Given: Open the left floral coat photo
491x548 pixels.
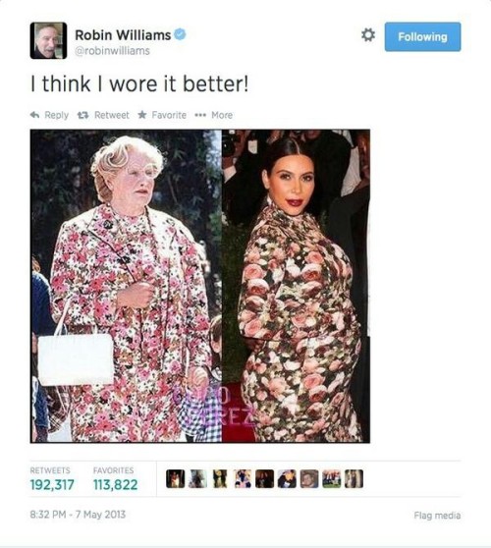Looking at the screenshot, I should pyautogui.click(x=126, y=286).
